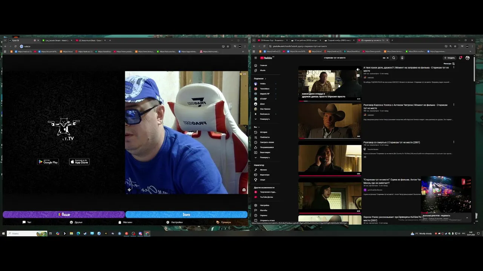Open Премиум in the bottom menu
This screenshot has height=271, width=483.
224,222
